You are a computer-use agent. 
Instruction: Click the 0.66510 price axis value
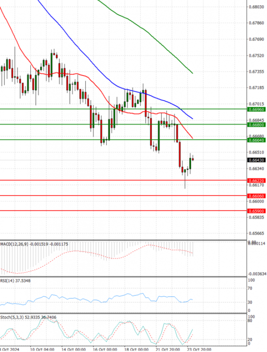(x=257, y=152)
